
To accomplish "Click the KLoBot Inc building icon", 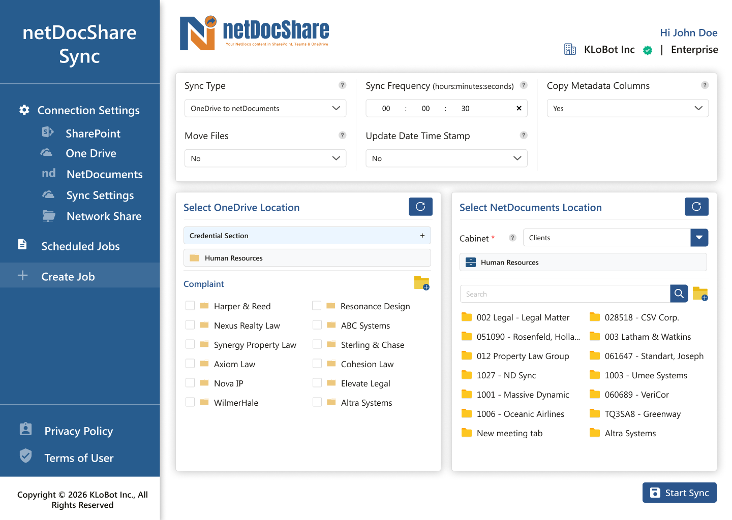I will coord(570,49).
